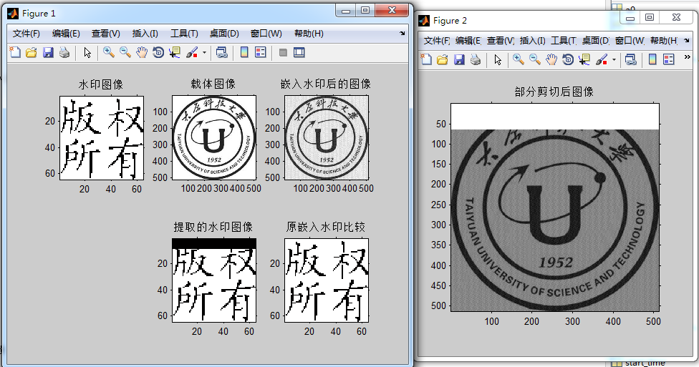Select Pan hand tool in Figure 1

coord(141,52)
